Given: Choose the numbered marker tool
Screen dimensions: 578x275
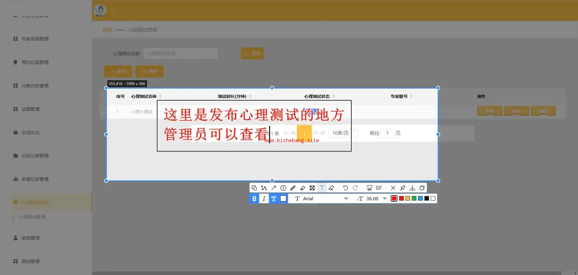Looking at the screenshot, I should coord(283,188).
